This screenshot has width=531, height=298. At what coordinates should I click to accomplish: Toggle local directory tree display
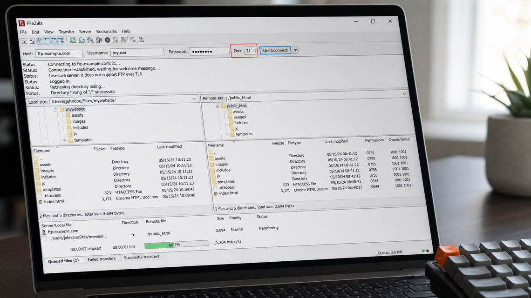47,40
